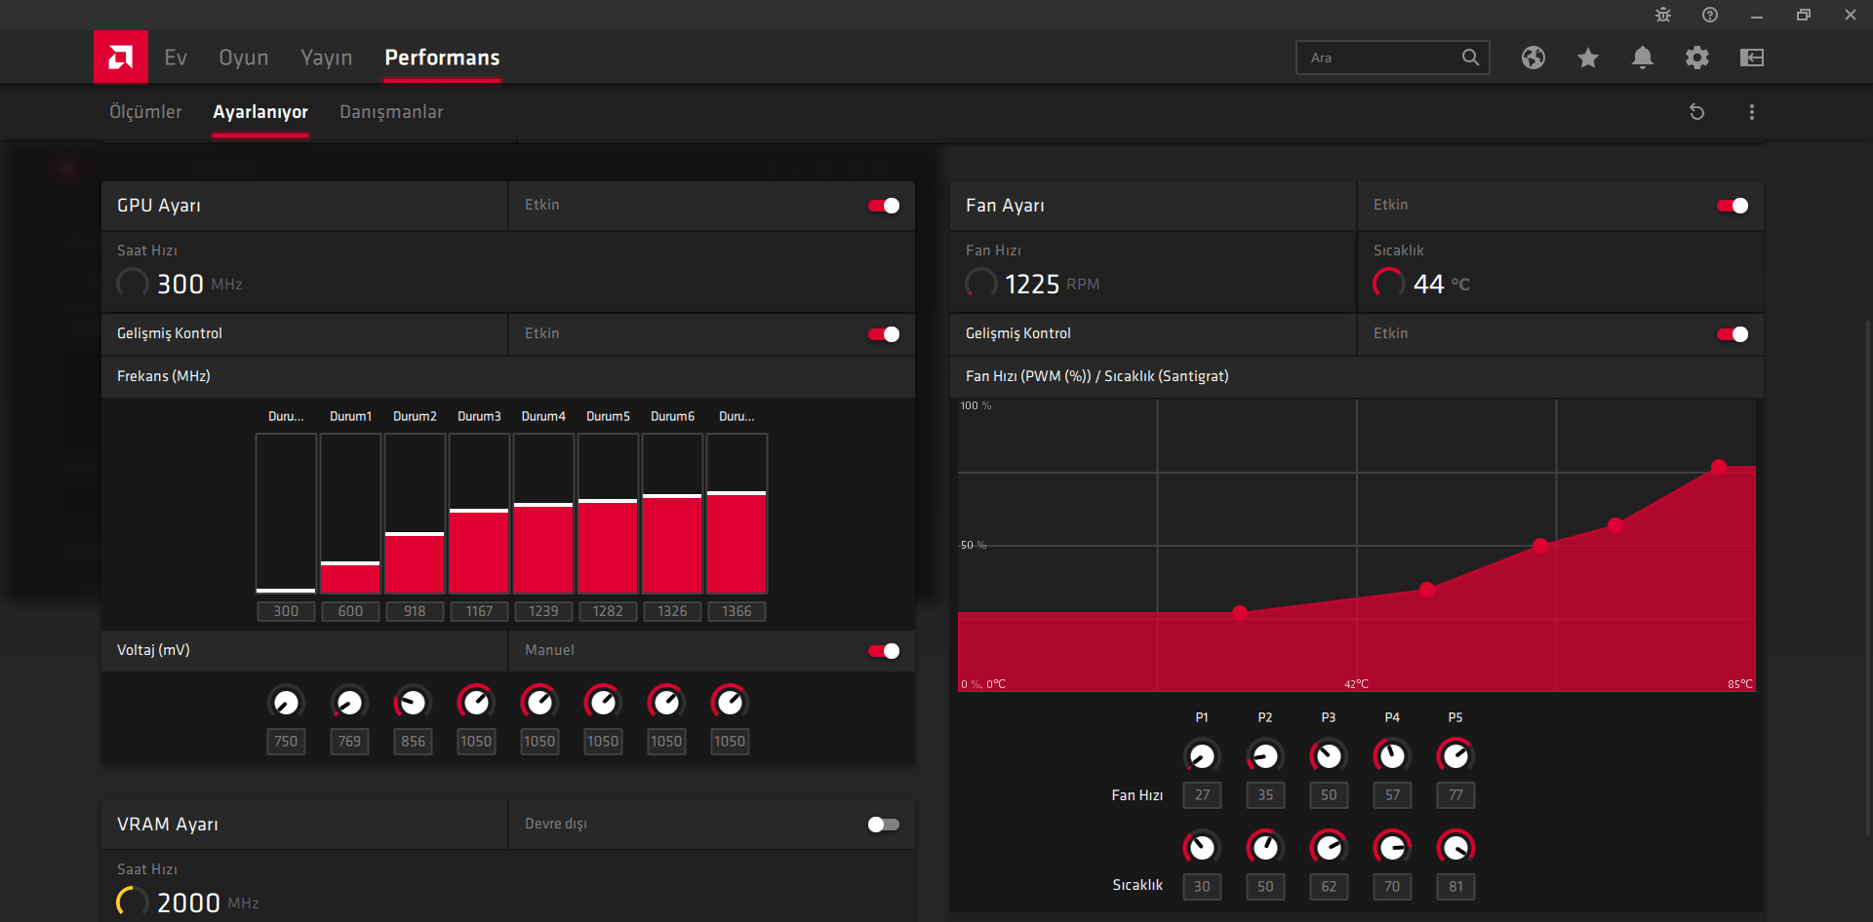Screen dimensions: 1873x922
Task: Open the bug report icon
Action: (1663, 15)
